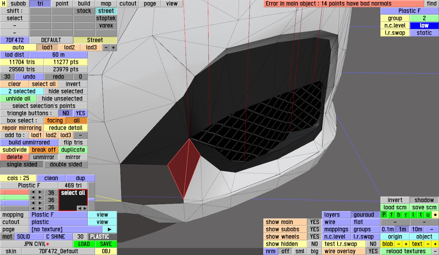439x255 pixels.
Task: Change the lod dist 60 m value
Action: (x=59, y=55)
